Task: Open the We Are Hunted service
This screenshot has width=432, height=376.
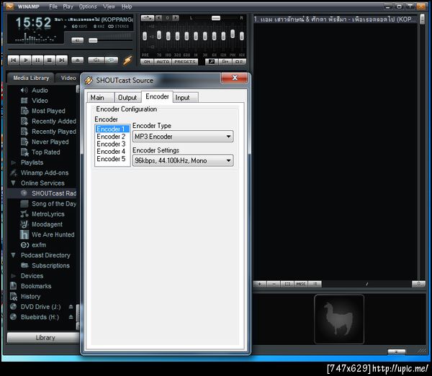Action: click(x=53, y=234)
